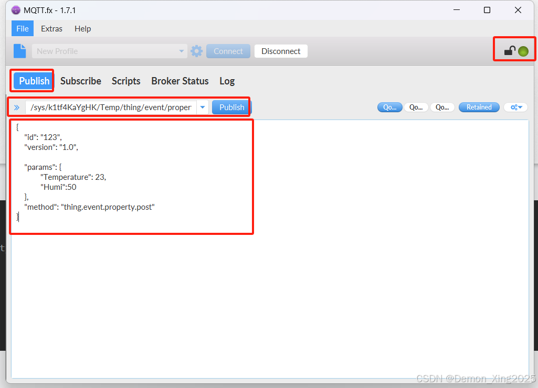This screenshot has height=388, width=538.
Task: Click the "id": "123" payload line
Action: pyautogui.click(x=43, y=137)
